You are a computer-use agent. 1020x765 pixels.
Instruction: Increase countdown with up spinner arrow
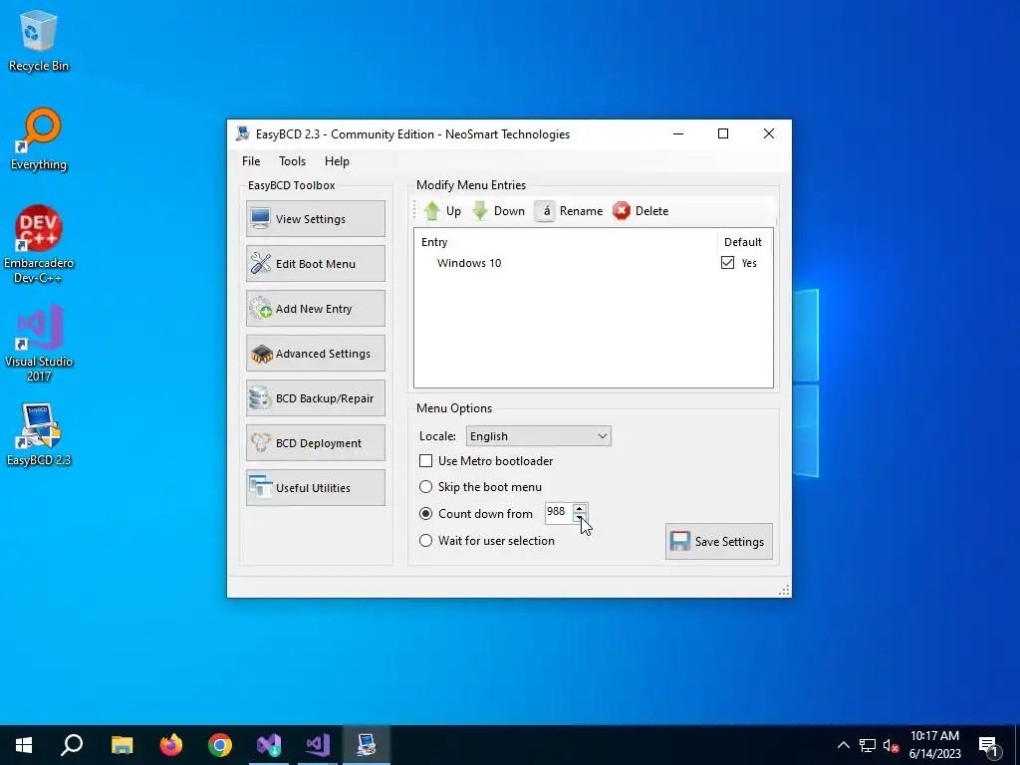pos(579,508)
